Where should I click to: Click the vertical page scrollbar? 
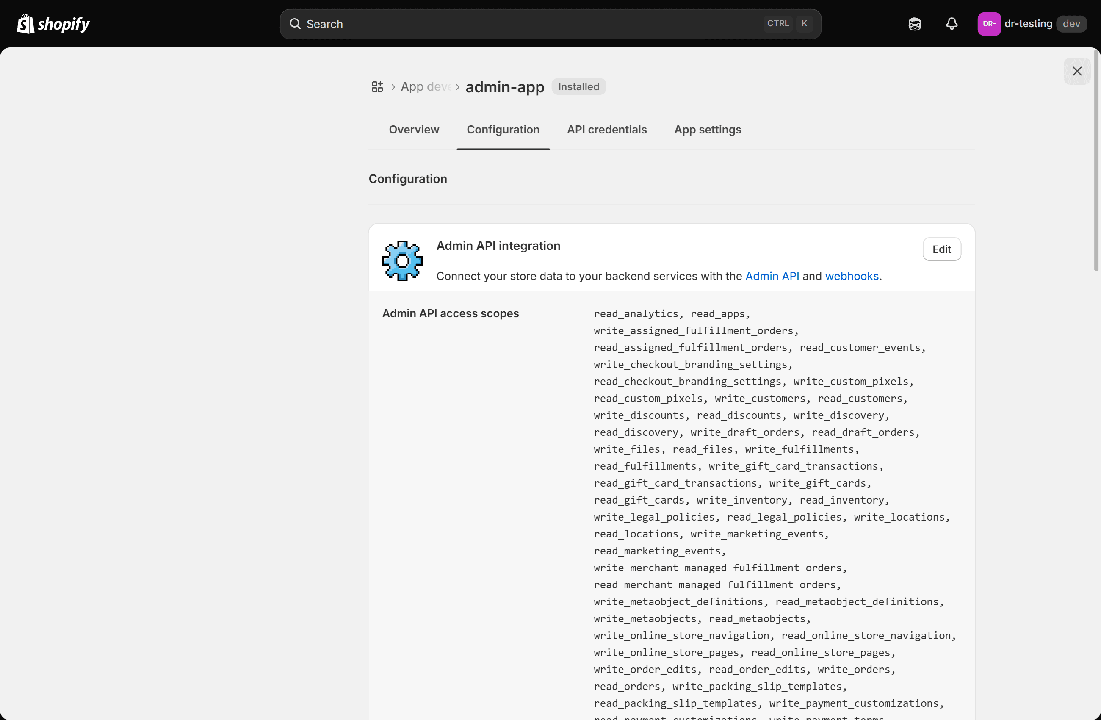coord(1096,161)
